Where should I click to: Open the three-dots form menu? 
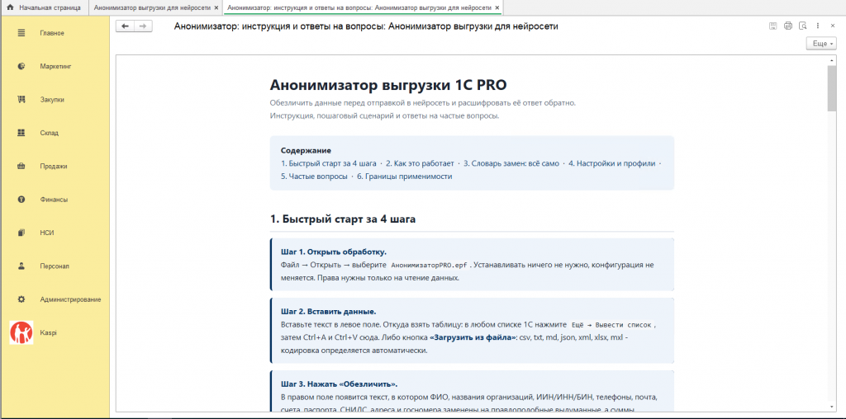click(x=818, y=26)
